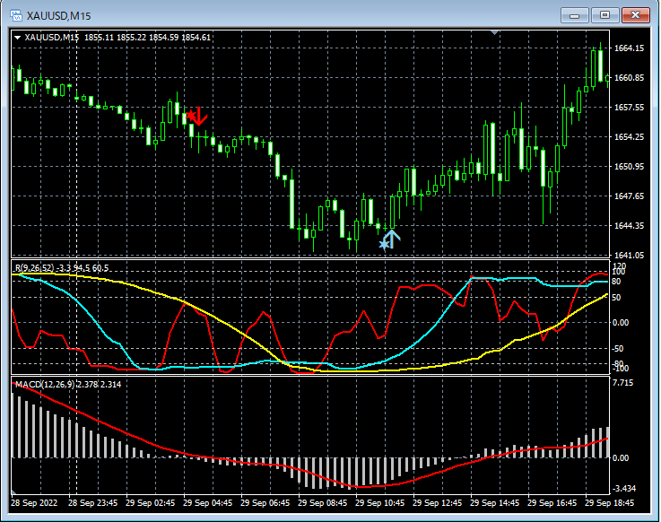The width and height of the screenshot is (661, 522).
Task: Click the 1657.55 price scale label
Action: point(630,107)
